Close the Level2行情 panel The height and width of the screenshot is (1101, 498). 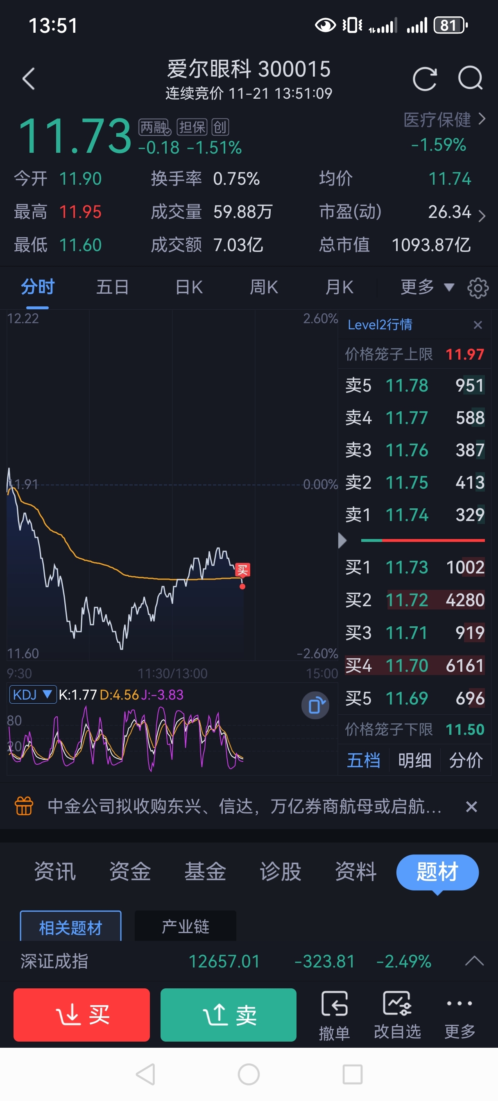(478, 325)
